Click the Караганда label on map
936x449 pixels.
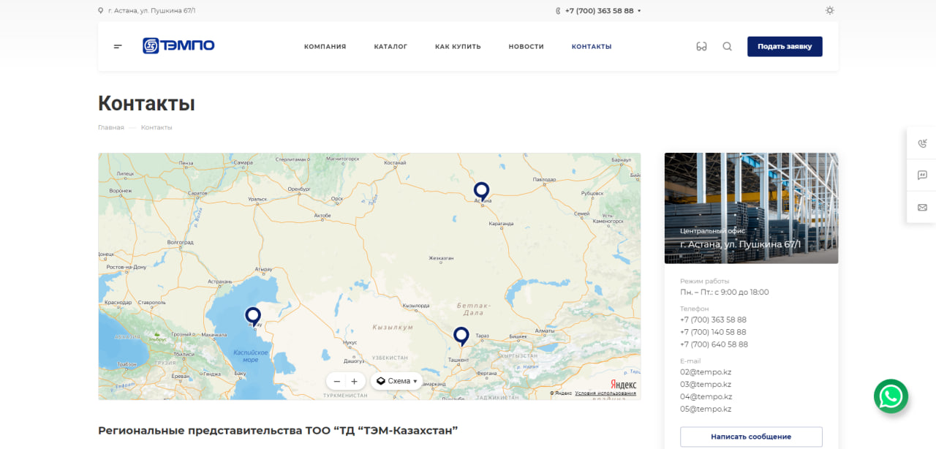click(x=502, y=224)
